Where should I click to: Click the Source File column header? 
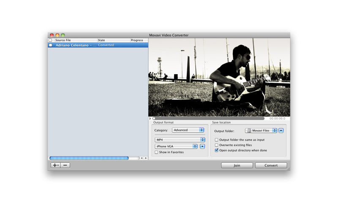click(76, 40)
